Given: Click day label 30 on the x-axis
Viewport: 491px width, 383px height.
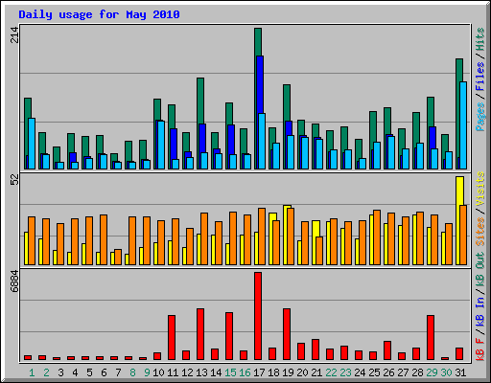Looking at the screenshot, I should pos(446,372).
